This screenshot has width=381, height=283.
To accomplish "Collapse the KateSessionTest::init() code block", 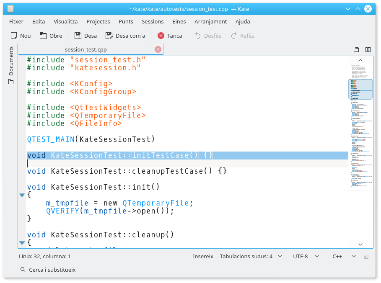I will 22,195.
